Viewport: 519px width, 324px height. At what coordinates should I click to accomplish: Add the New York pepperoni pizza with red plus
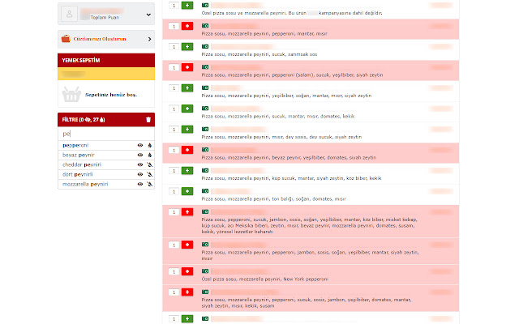pos(187,272)
